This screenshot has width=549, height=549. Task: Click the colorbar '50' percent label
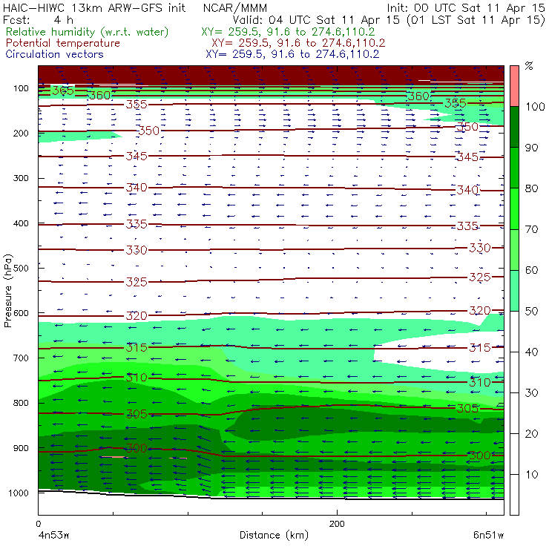[x=531, y=311]
